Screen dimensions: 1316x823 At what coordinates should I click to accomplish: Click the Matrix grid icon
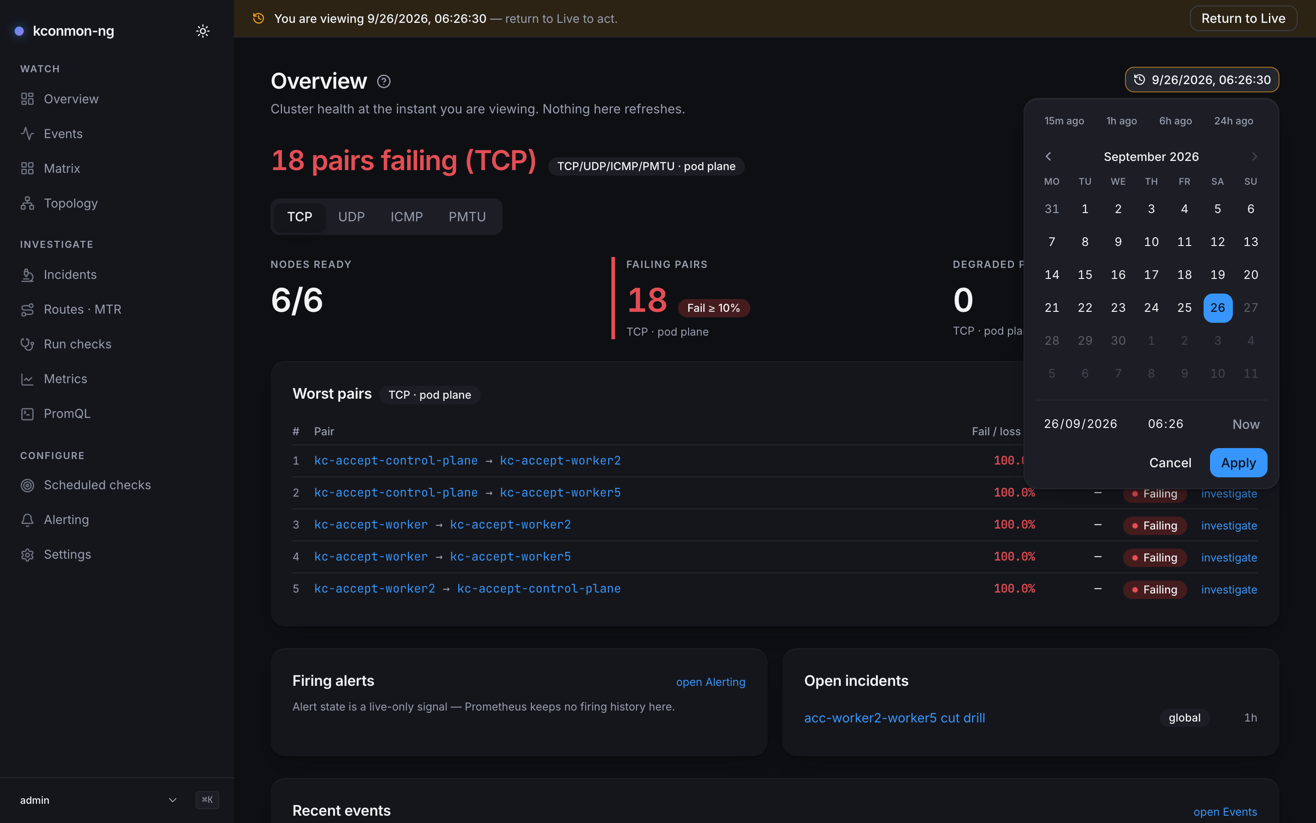(x=27, y=168)
